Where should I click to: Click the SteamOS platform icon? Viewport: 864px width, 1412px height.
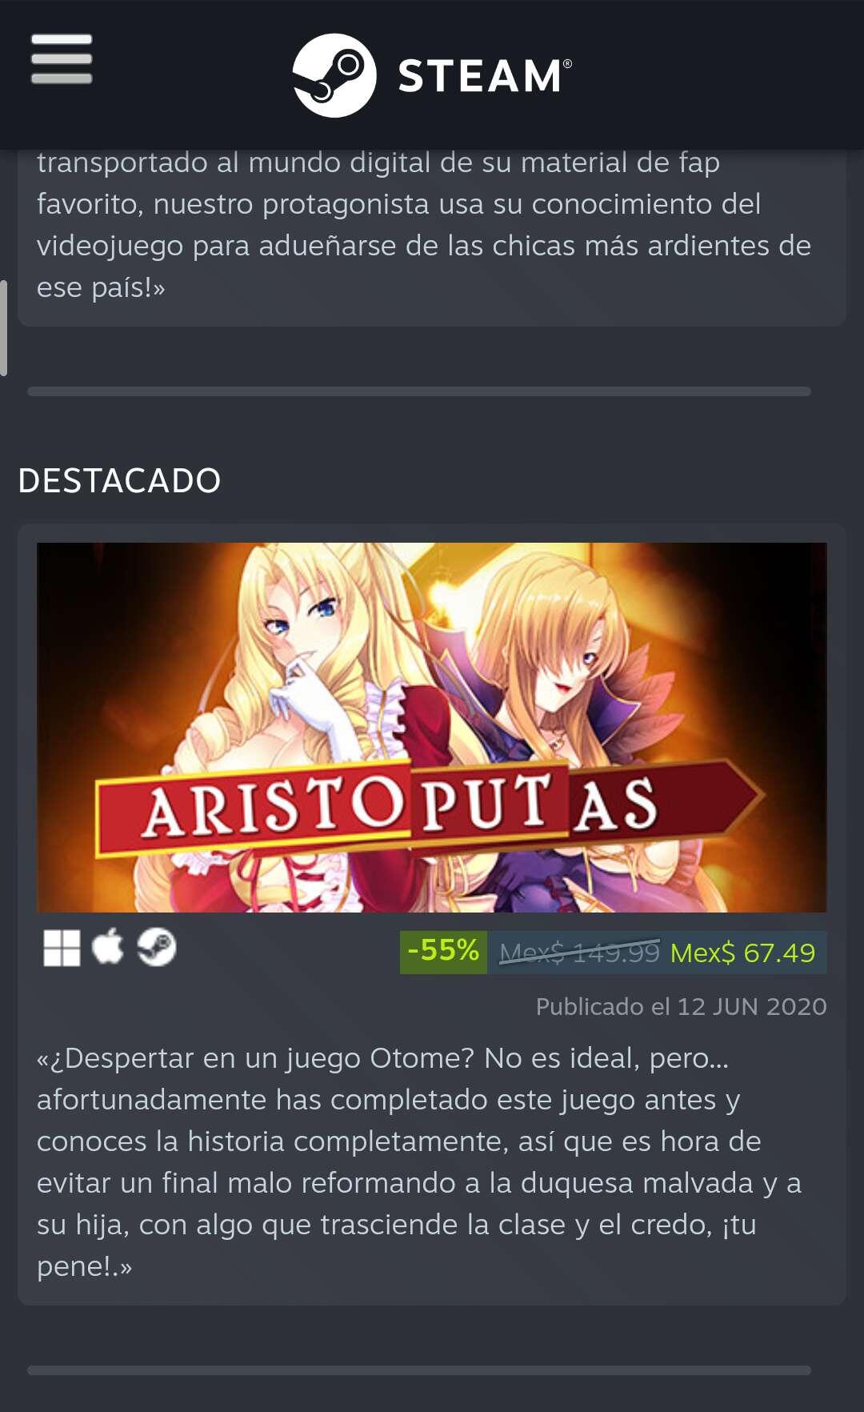[156, 948]
